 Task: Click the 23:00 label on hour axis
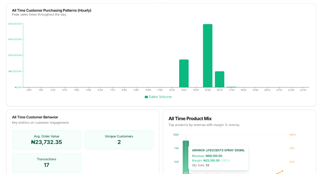tap(303, 90)
